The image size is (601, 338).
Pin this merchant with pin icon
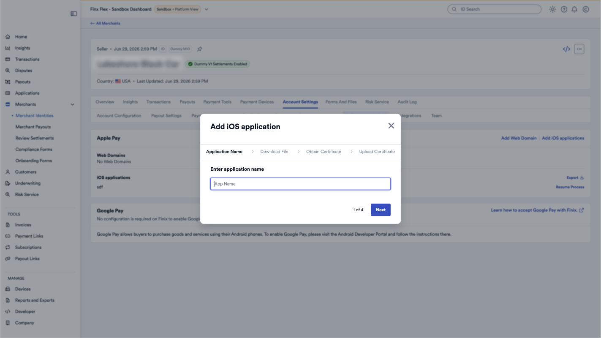pyautogui.click(x=200, y=49)
